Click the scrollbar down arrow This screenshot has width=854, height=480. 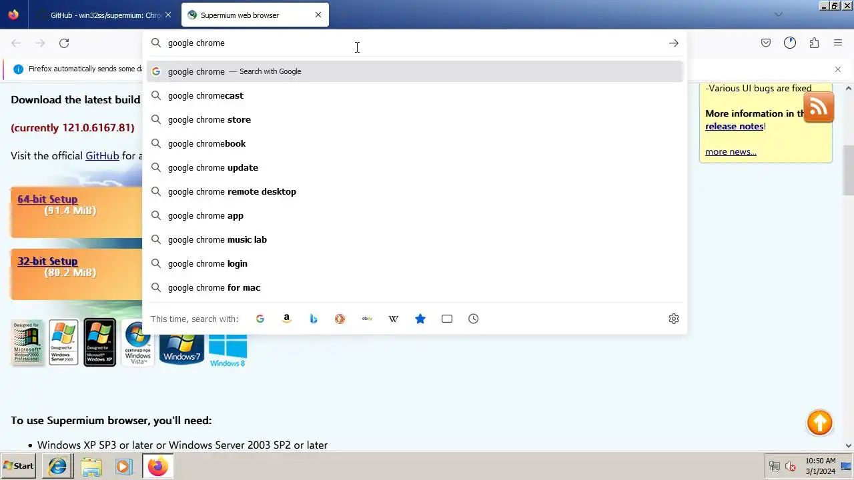tap(849, 445)
